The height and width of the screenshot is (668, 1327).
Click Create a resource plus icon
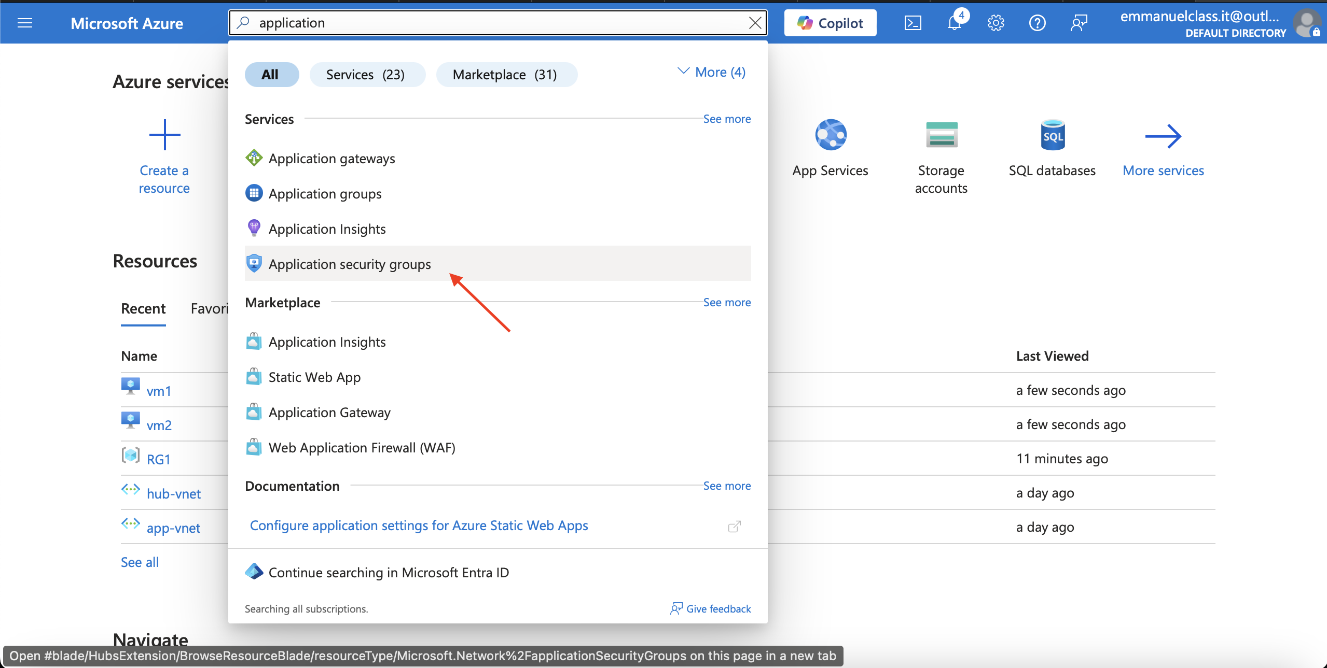pyautogui.click(x=164, y=135)
